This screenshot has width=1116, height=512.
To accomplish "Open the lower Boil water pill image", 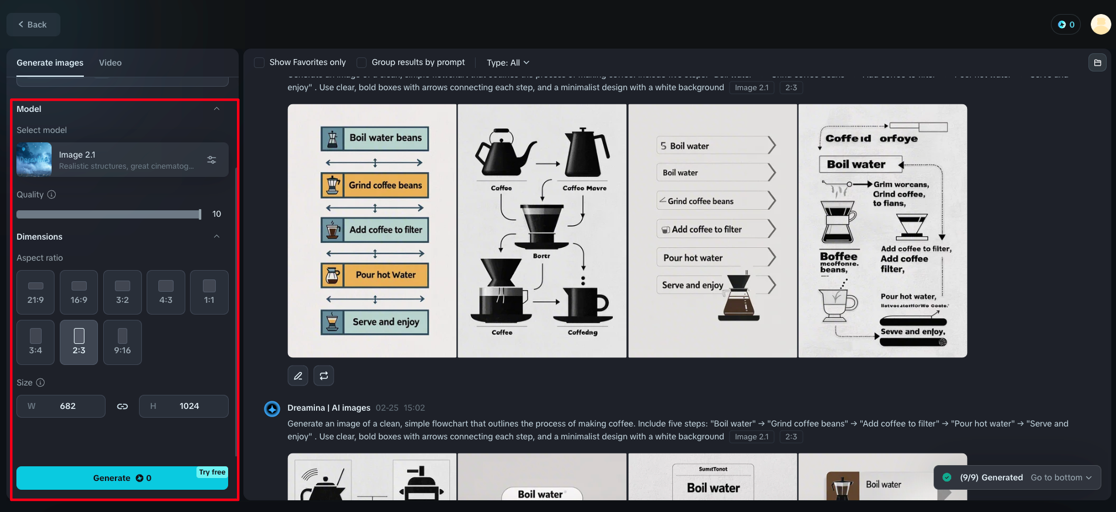I will click(542, 477).
